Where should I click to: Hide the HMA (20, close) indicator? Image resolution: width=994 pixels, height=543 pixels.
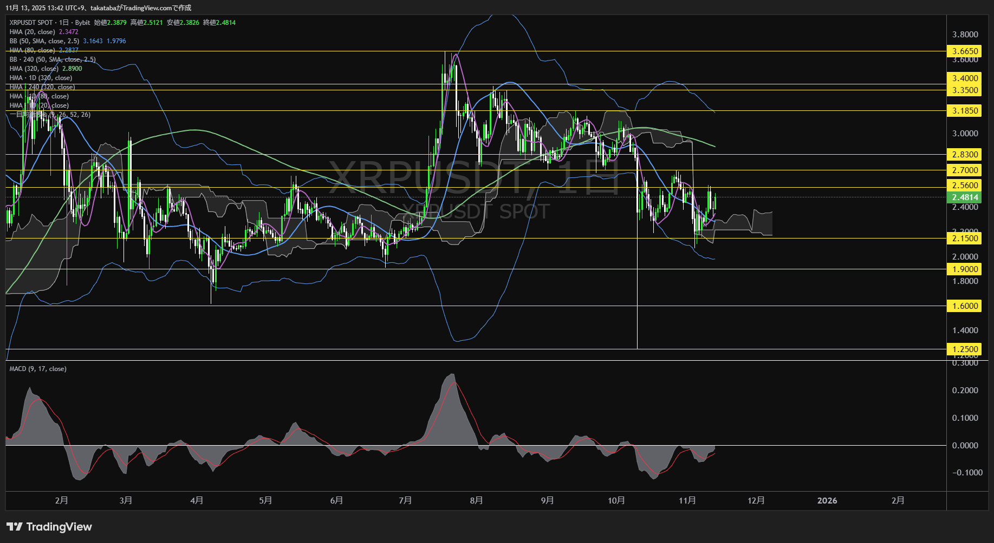33,32
